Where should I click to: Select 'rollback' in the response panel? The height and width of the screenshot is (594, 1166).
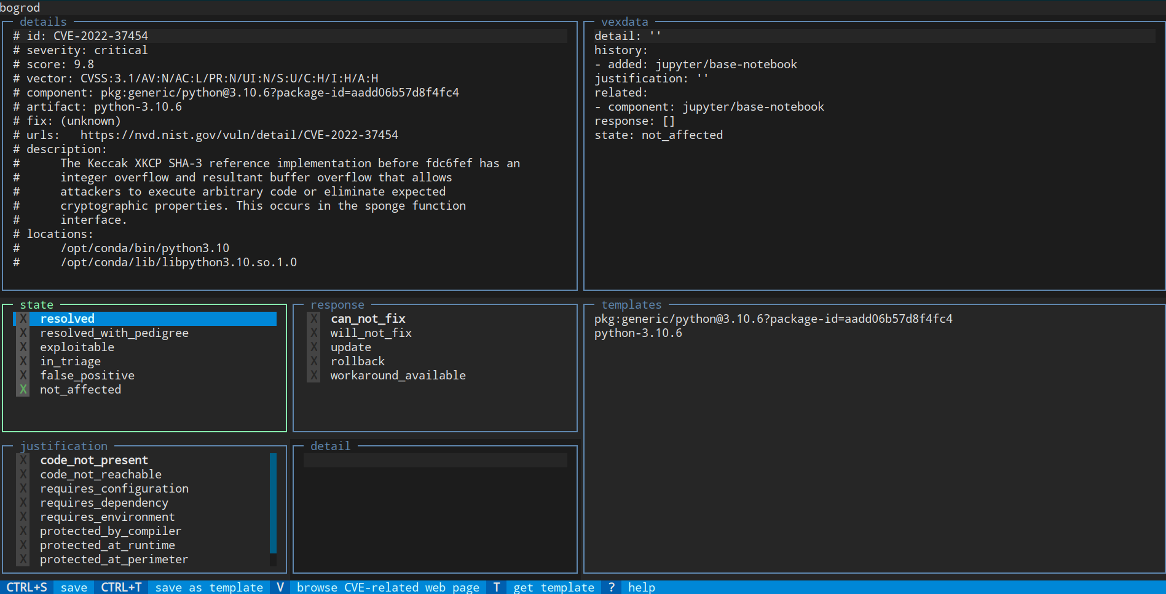pyautogui.click(x=357, y=361)
